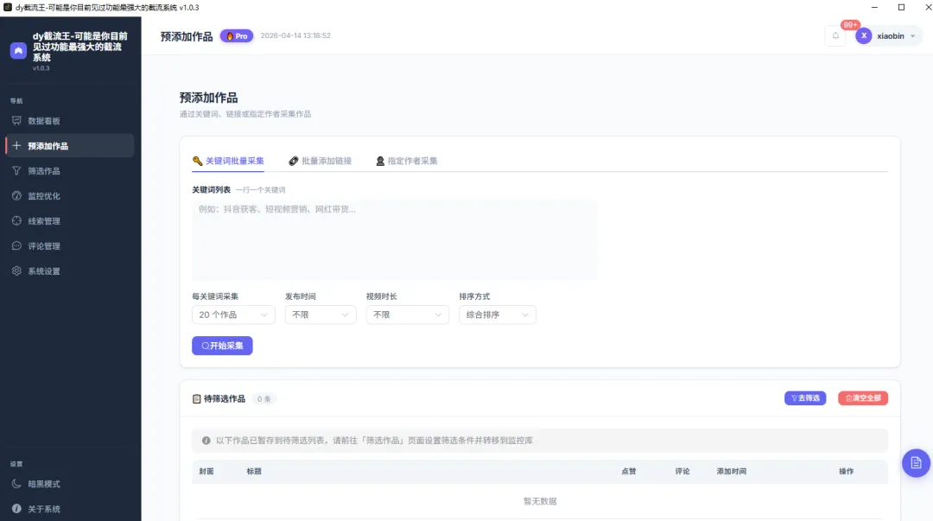Image resolution: width=933 pixels, height=521 pixels.
Task: Click the 评论管理 chat bubble icon
Action: point(16,246)
